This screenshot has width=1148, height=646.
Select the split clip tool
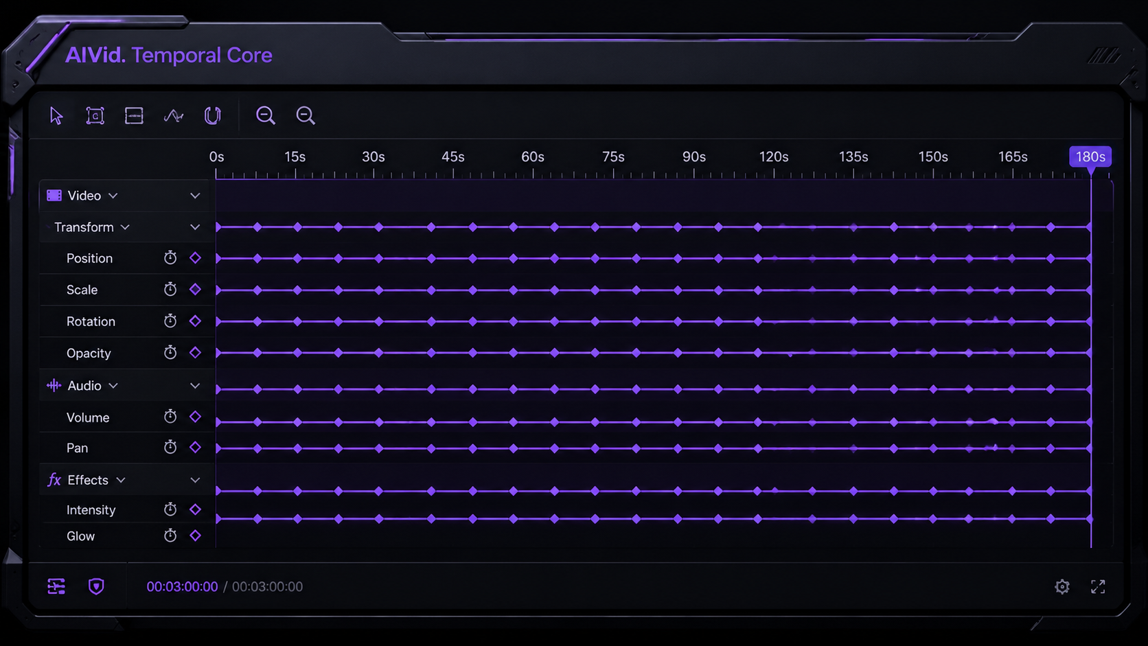pos(134,115)
